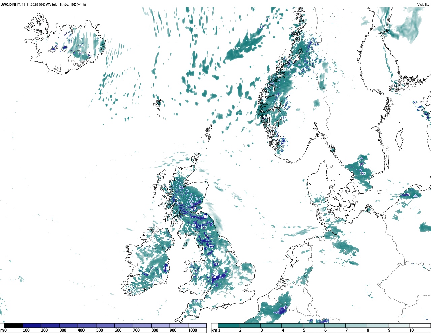This screenshot has width=431, height=333.
Task: Select swatch between 8 and 9 km
Action: (x=377, y=326)
